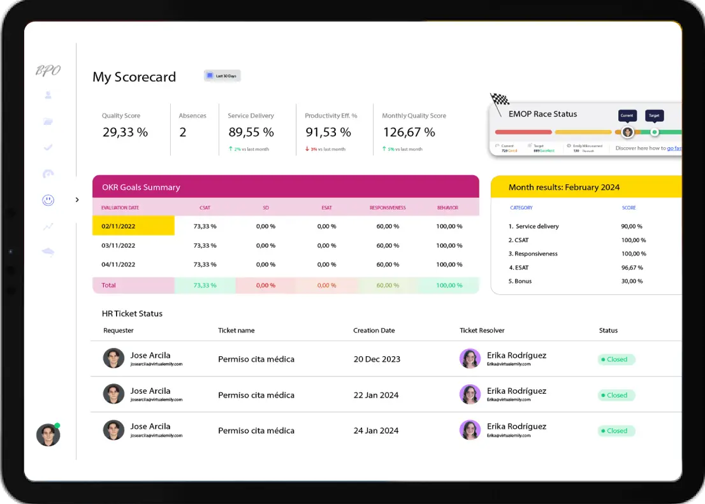
Task: Follow the 'go faster' link
Action: (x=674, y=148)
